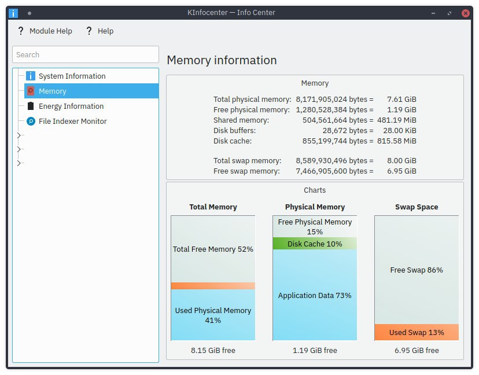Expand the first collapsed tree category
The image size is (479, 375).
tap(19, 135)
